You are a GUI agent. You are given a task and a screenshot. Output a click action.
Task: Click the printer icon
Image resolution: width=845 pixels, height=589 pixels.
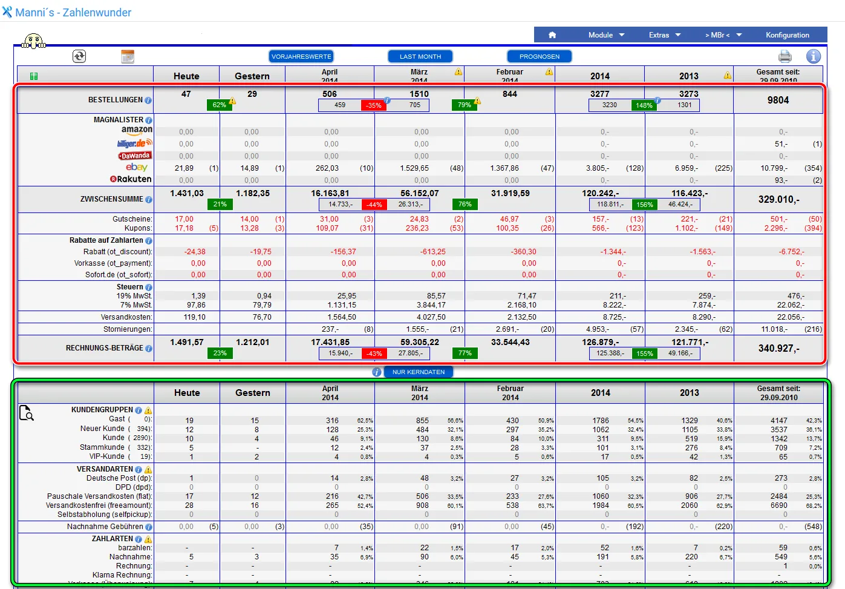[x=785, y=56]
